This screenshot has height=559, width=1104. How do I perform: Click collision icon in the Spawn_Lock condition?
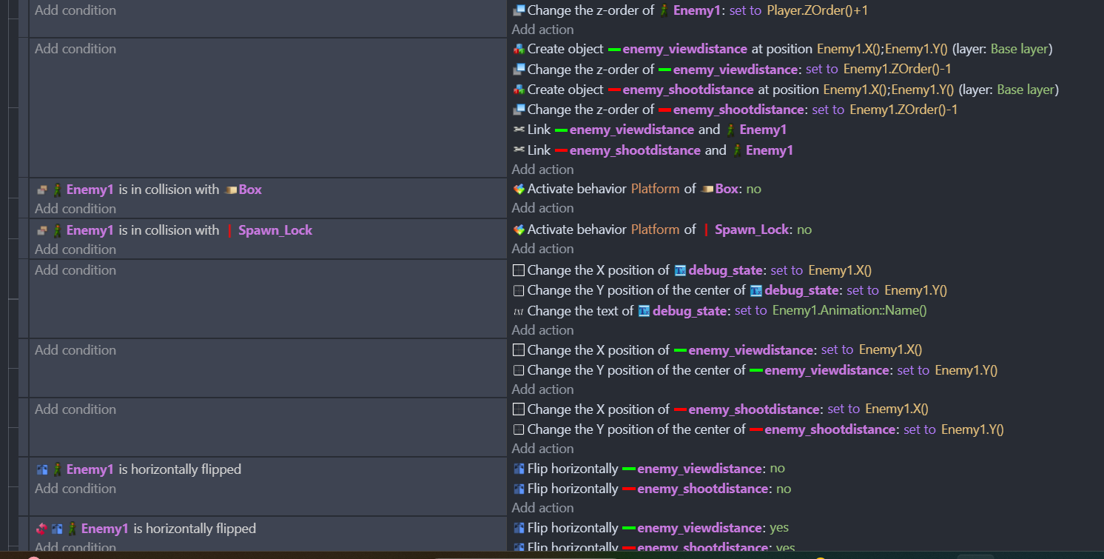(42, 230)
